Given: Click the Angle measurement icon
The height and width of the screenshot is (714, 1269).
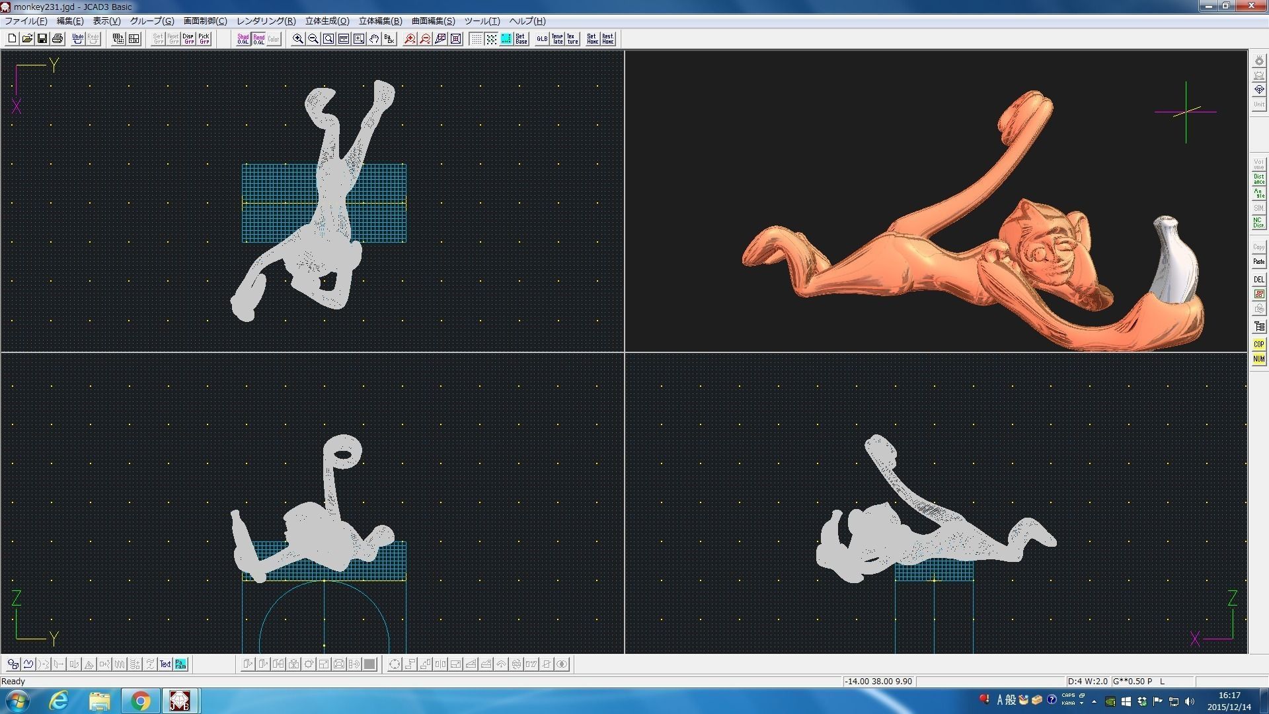Looking at the screenshot, I should (x=1258, y=194).
